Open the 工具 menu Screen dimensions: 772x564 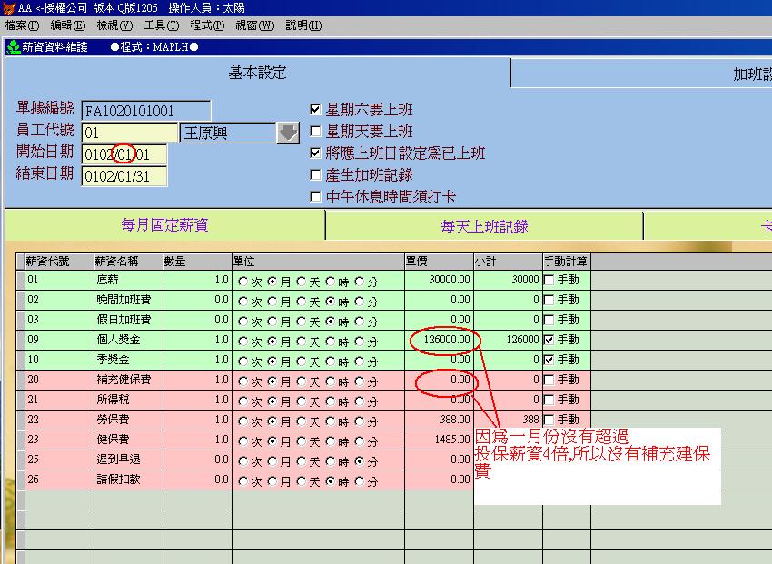coord(162,25)
